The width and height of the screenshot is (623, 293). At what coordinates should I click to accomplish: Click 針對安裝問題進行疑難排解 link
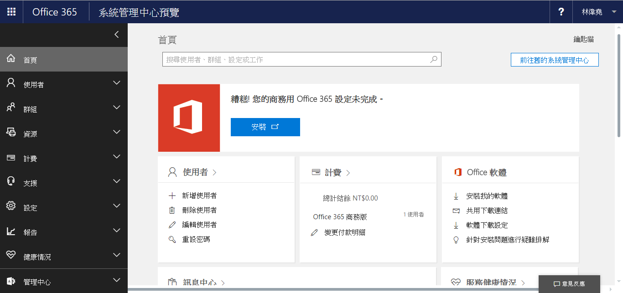[508, 240]
